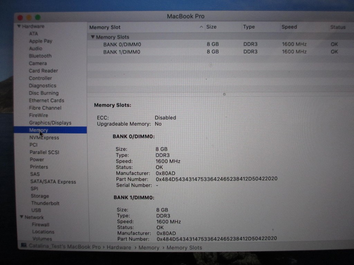Click the computer icon in the path bar
Viewport: 354px width, 265px height.
coord(24,245)
